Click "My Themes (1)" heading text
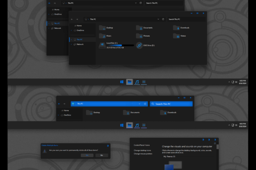 169,156
